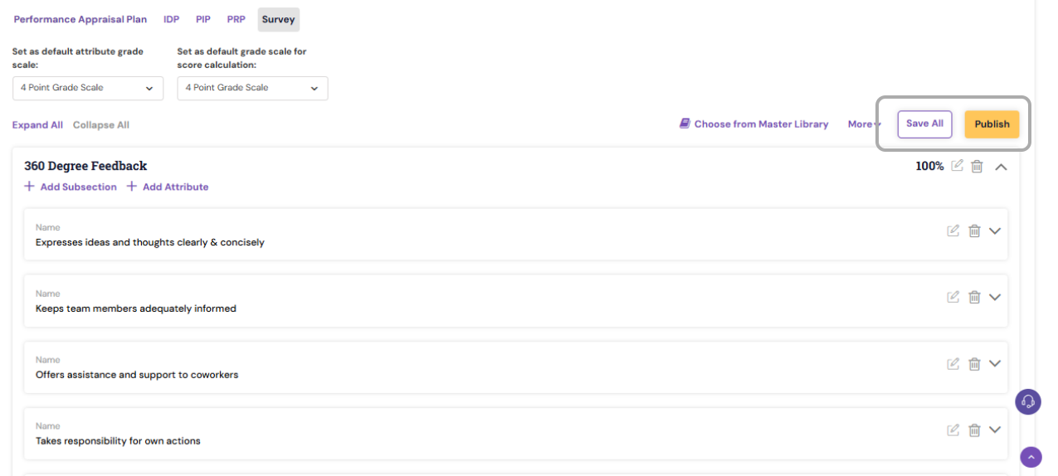Expand 'Expresses ideas and thoughts clearly' attribute
Image resolution: width=1058 pixels, height=476 pixels.
995,231
